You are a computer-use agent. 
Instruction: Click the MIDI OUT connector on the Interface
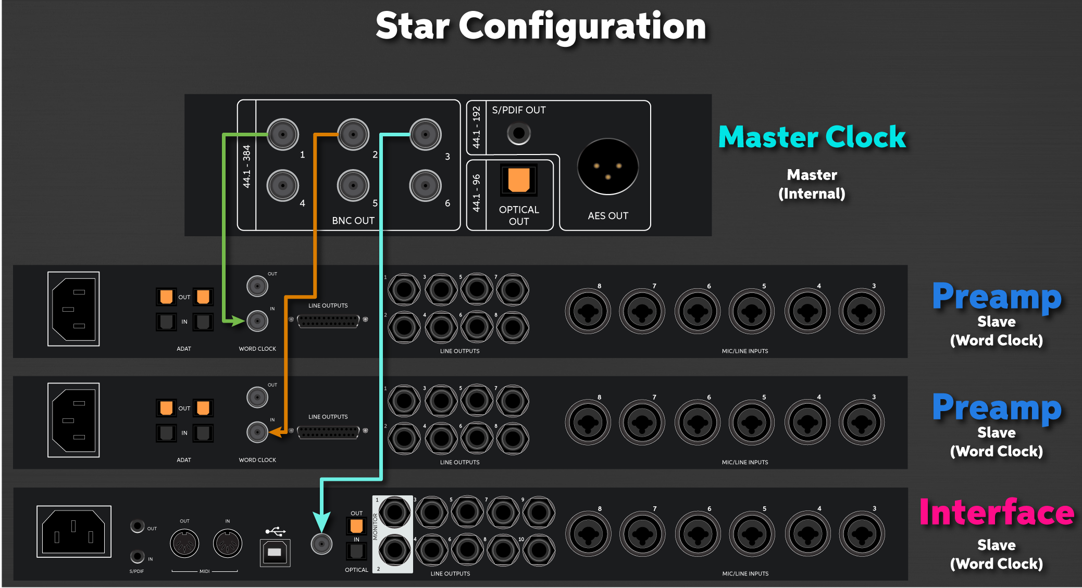point(184,543)
